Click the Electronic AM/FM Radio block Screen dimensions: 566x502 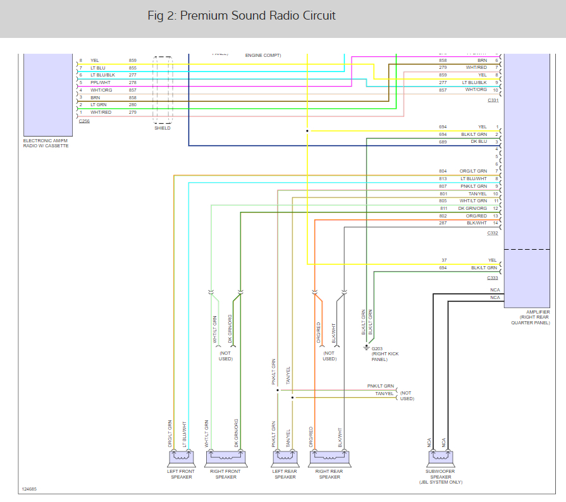click(x=48, y=95)
